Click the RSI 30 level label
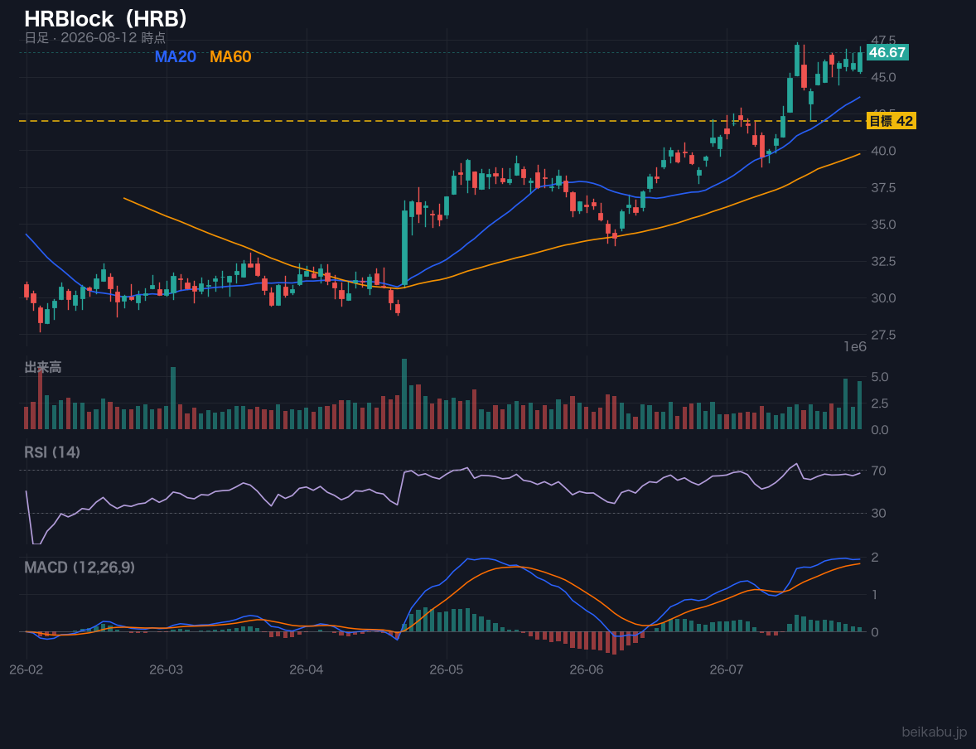 878,513
